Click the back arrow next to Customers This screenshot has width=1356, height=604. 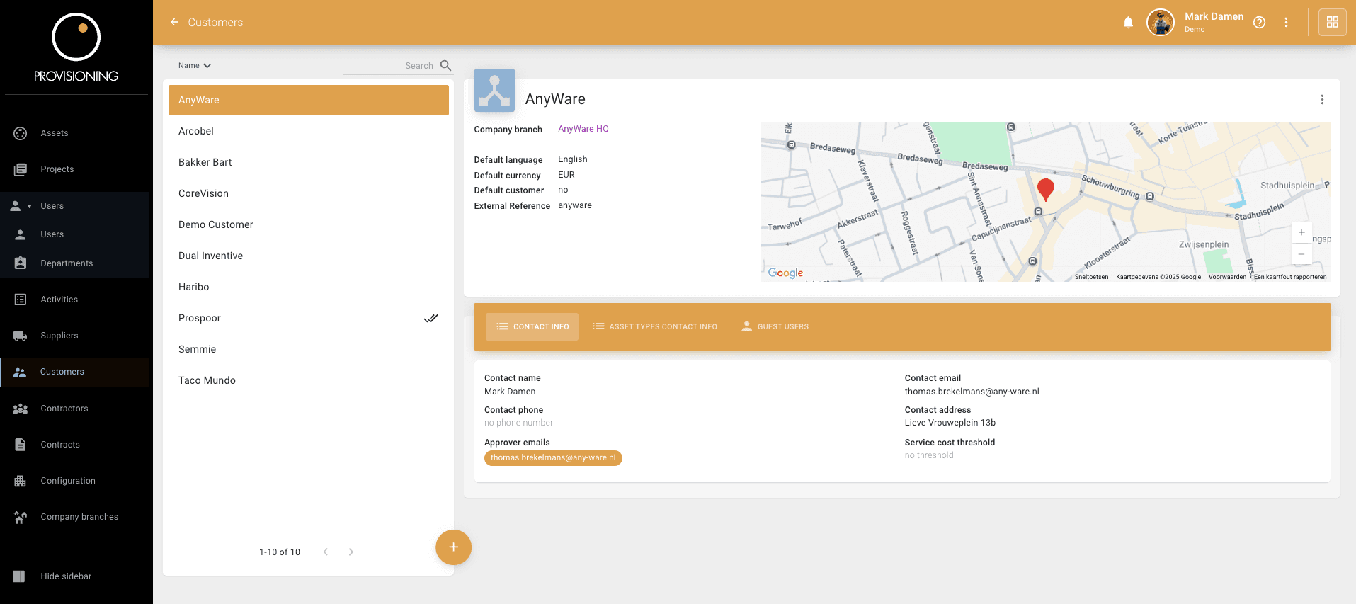pos(174,23)
